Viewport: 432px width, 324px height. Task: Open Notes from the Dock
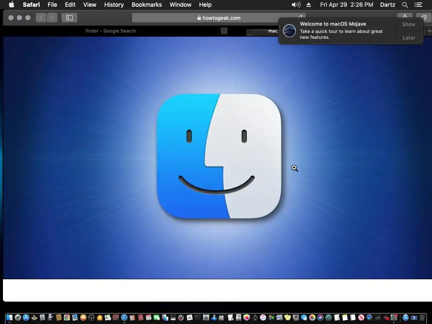coord(345,317)
